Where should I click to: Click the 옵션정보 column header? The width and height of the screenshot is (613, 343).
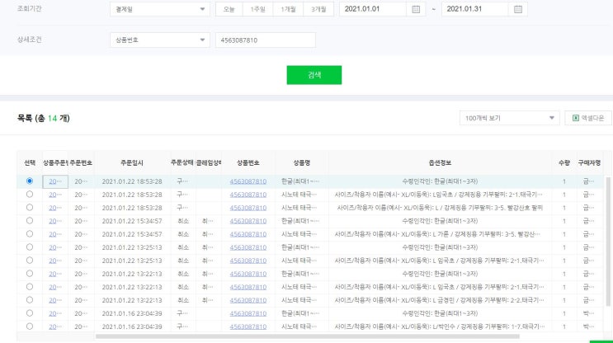[x=440, y=163]
